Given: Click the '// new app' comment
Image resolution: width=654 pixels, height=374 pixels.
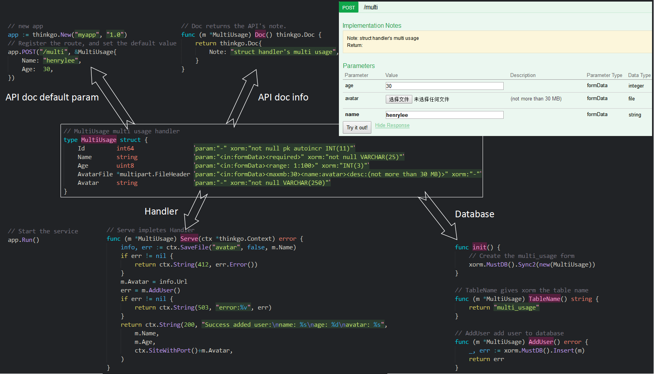Looking at the screenshot, I should click(x=25, y=26).
